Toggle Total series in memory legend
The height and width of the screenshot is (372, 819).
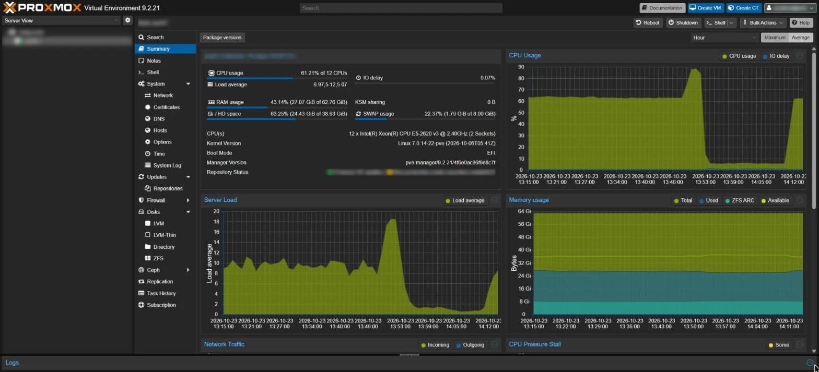point(683,200)
